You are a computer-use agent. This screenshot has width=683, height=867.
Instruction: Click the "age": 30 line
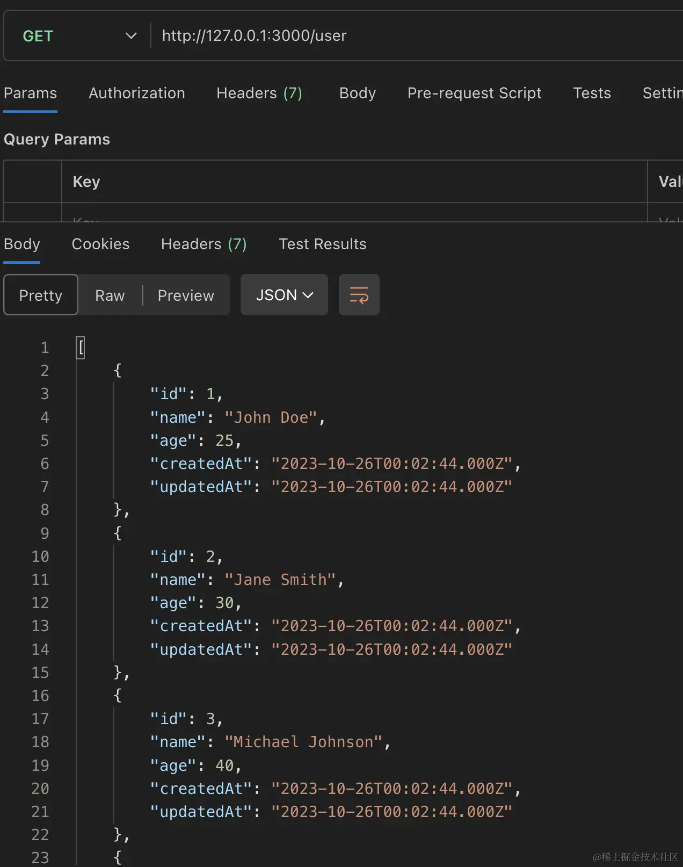(x=196, y=603)
